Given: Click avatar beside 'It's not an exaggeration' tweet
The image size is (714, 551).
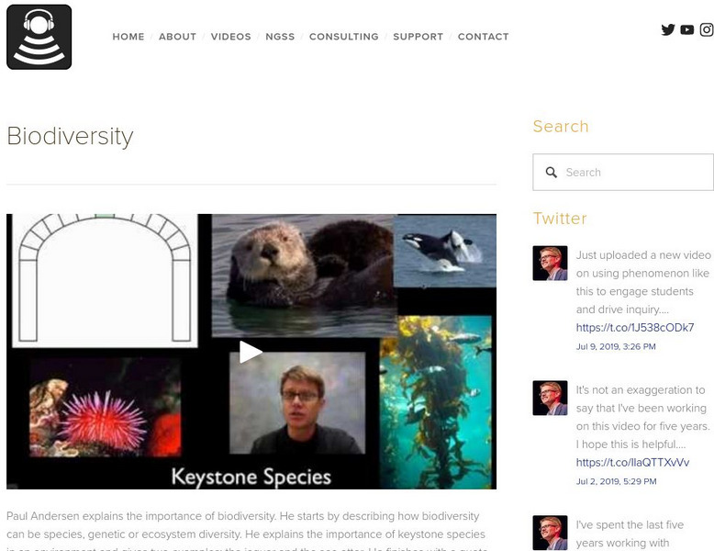Looking at the screenshot, I should tap(550, 398).
